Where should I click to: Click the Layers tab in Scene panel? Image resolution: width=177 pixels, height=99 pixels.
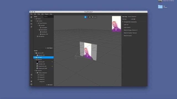point(46,16)
